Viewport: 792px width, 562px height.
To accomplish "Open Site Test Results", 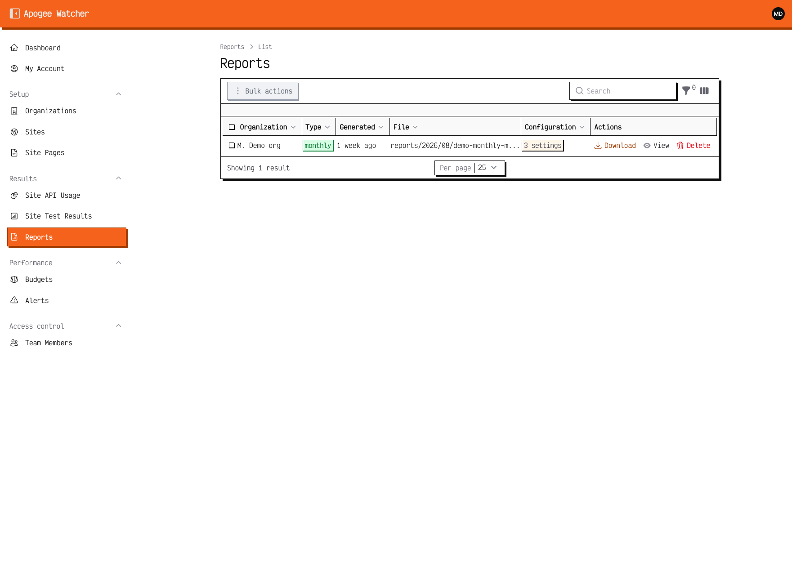I will tap(67, 216).
